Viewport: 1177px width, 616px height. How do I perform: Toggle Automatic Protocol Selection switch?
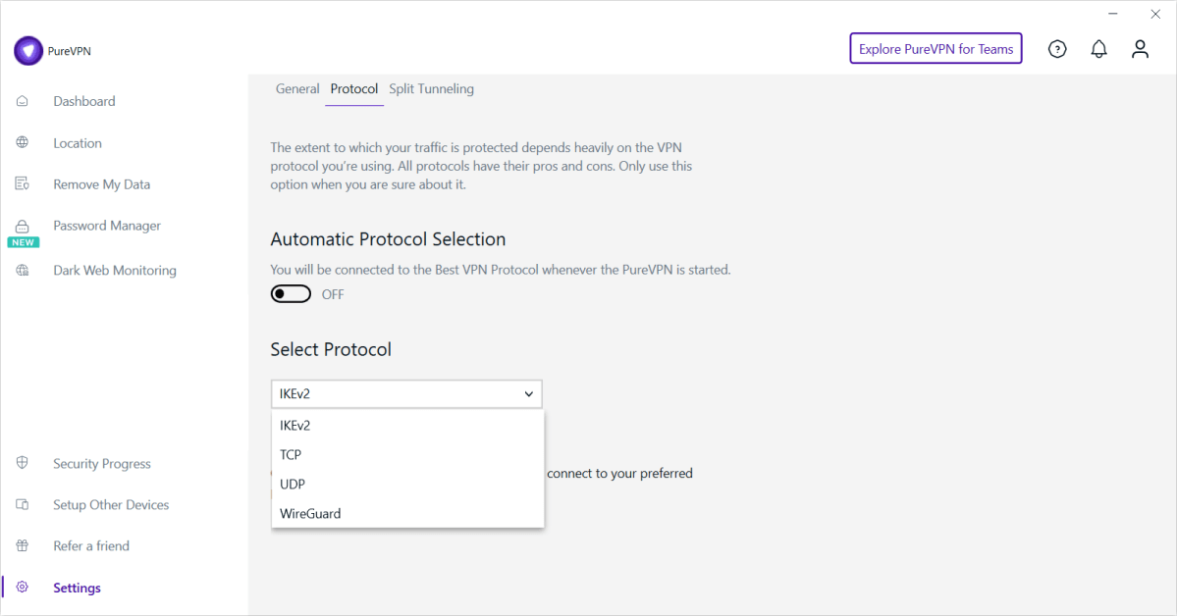coord(291,294)
